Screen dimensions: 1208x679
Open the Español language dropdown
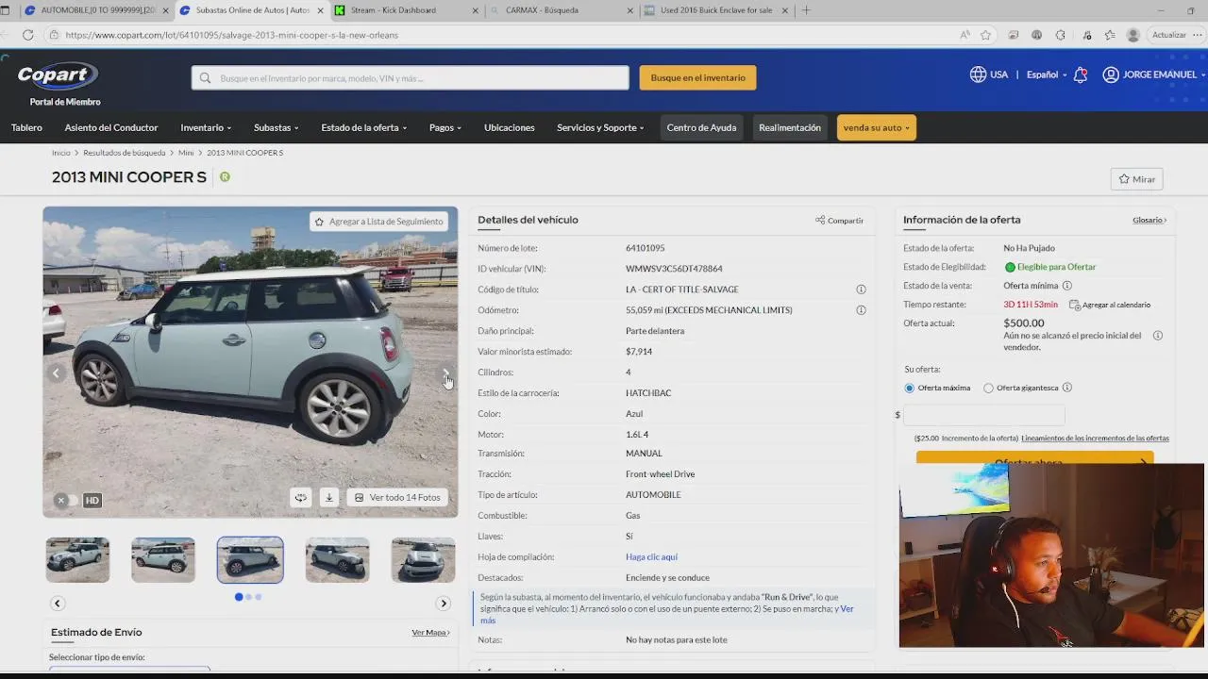(x=1047, y=75)
